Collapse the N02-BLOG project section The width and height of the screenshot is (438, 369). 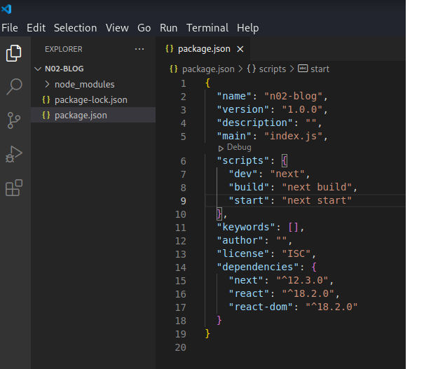39,69
